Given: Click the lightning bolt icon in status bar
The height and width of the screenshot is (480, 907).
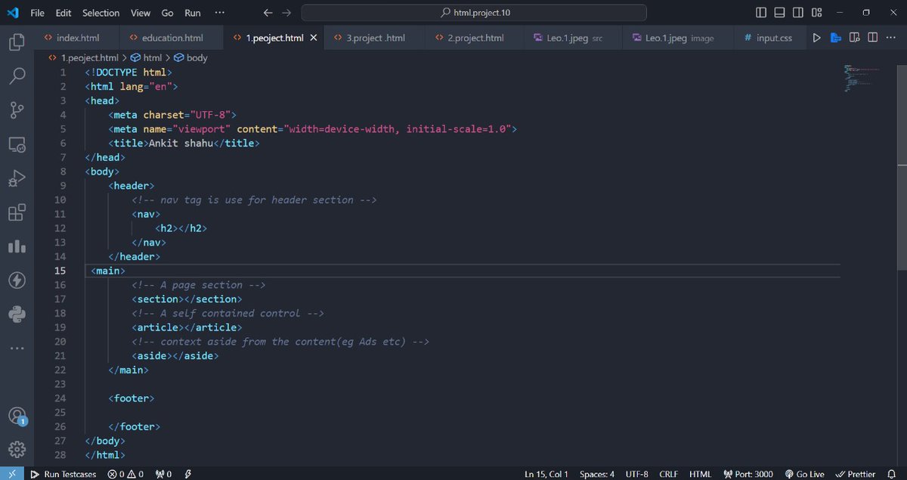Looking at the screenshot, I should pos(187,474).
